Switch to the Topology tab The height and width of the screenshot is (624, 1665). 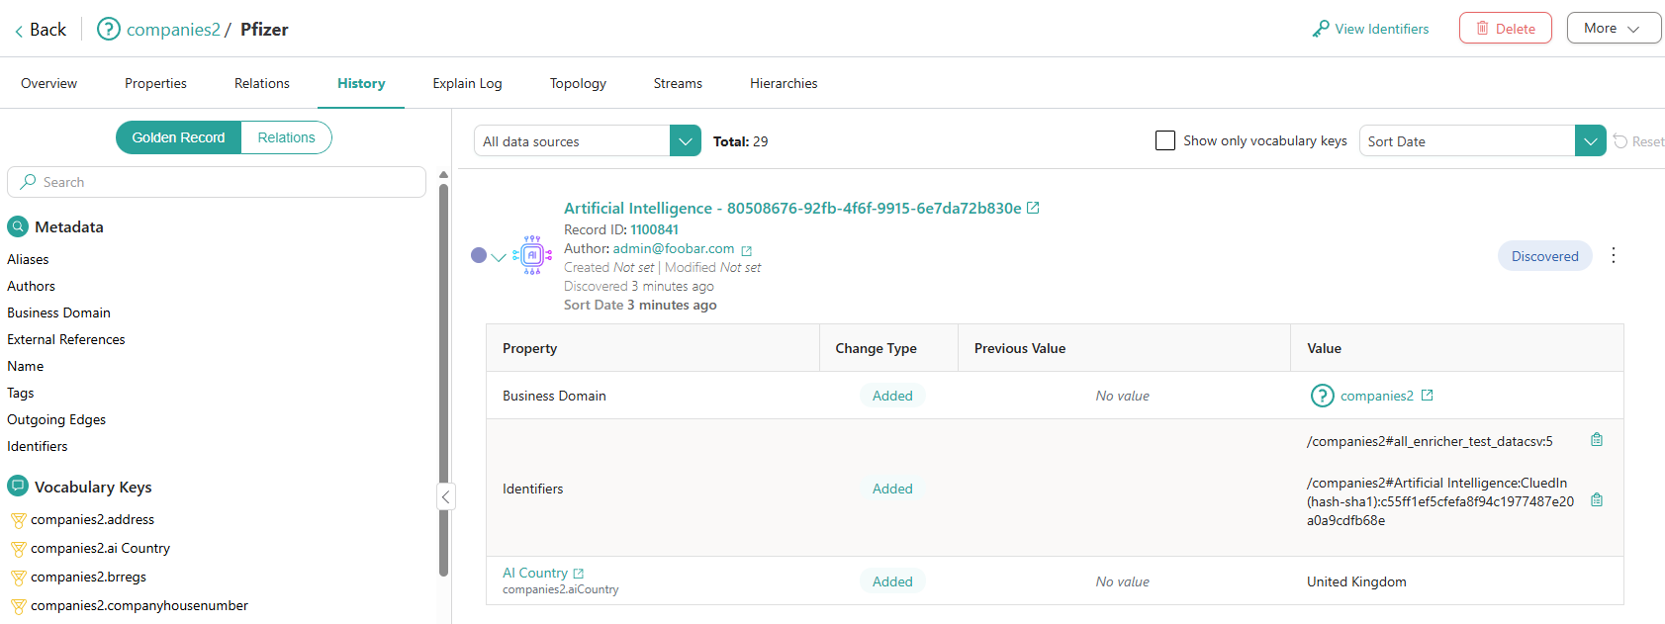pyautogui.click(x=578, y=83)
